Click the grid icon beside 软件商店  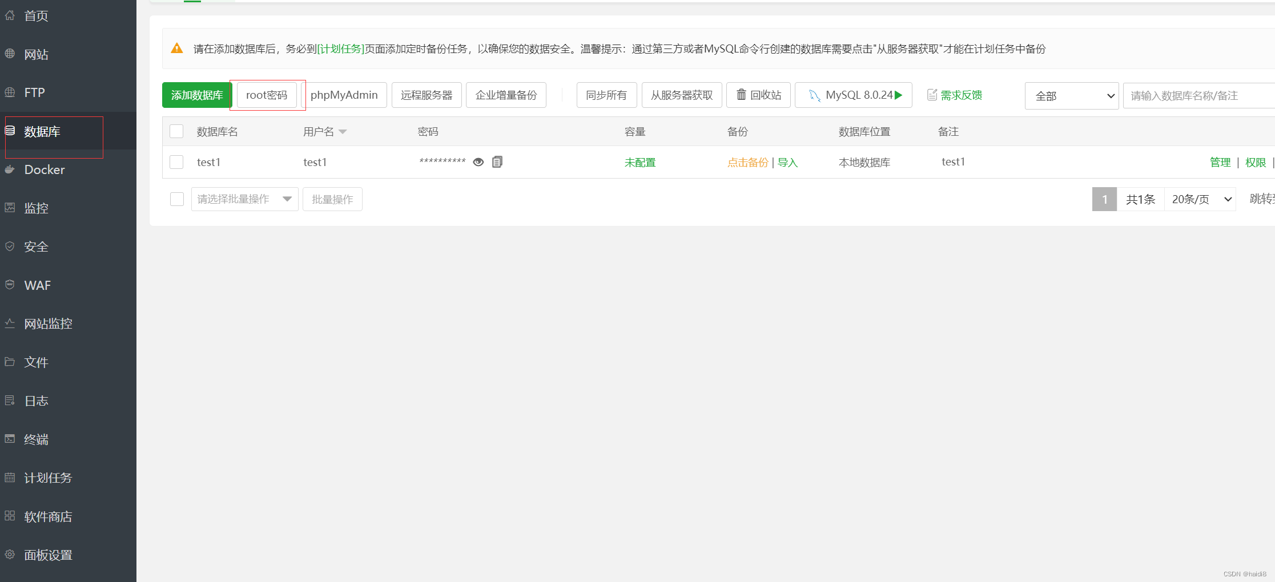pos(10,516)
